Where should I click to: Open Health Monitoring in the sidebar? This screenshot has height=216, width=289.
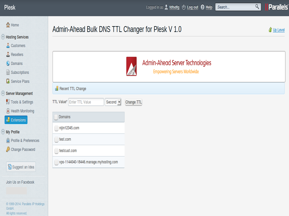(23, 111)
